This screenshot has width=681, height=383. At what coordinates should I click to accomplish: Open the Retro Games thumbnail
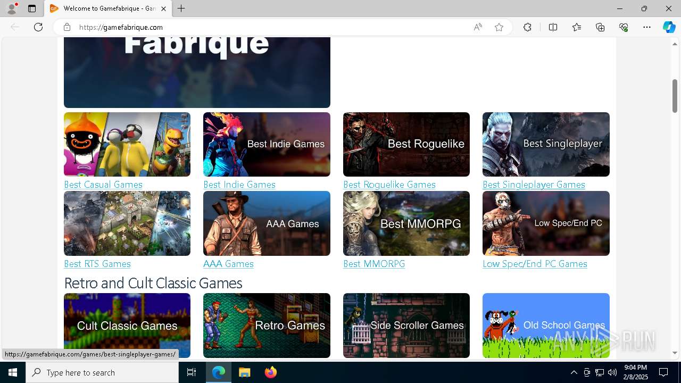[x=267, y=326]
